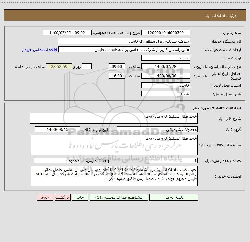Viewport: 250px width, 242px height.
Task: Click the label تاریخ نیاز به کالا
Action: [x=97, y=130]
